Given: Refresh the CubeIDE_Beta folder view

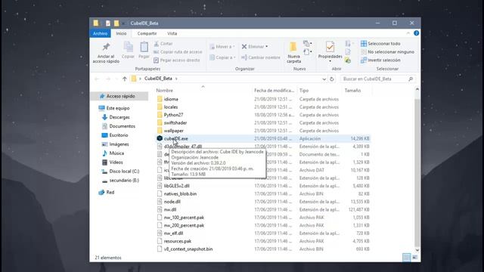Looking at the screenshot, I should coord(332,79).
